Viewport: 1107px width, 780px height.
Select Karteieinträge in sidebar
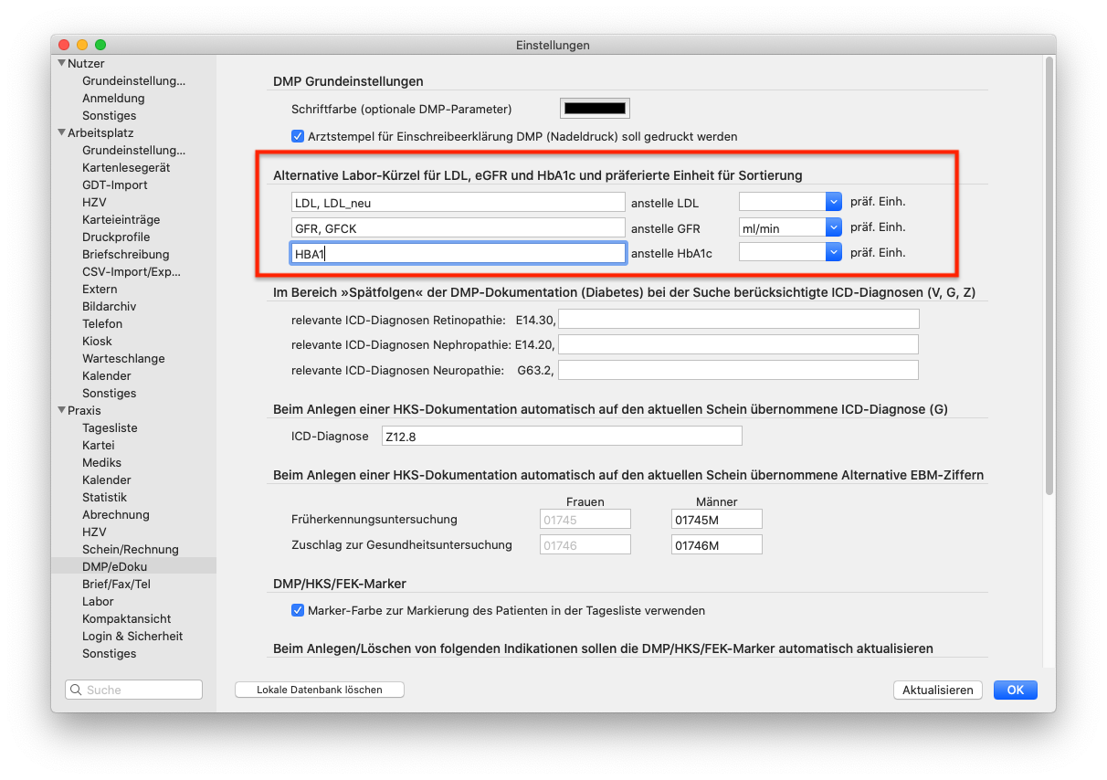click(x=121, y=220)
